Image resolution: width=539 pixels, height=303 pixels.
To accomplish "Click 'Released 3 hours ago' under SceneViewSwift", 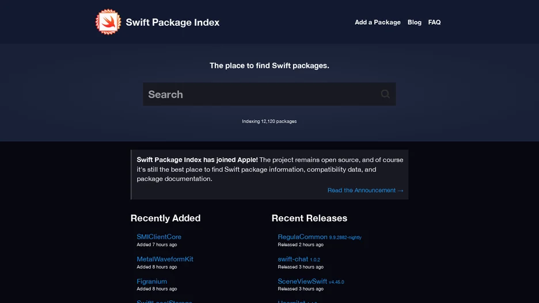I will pyautogui.click(x=301, y=289).
